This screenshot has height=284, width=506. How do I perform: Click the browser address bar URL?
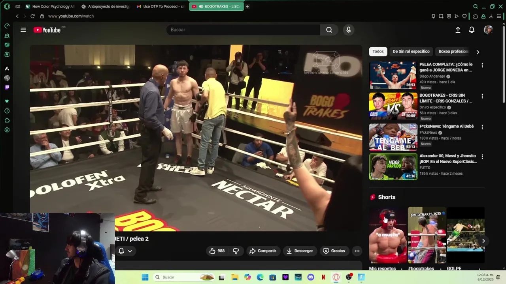[x=71, y=16]
